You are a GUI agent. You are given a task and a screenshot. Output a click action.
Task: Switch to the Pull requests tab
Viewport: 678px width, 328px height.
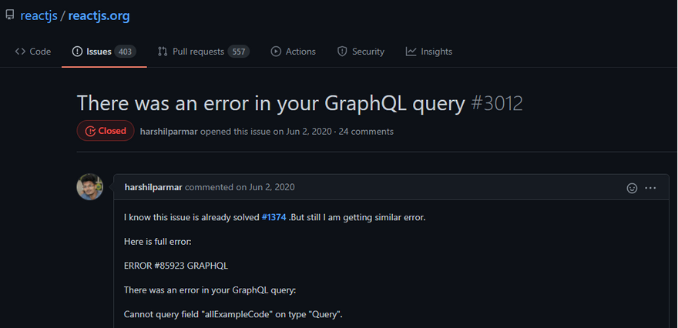[203, 52]
